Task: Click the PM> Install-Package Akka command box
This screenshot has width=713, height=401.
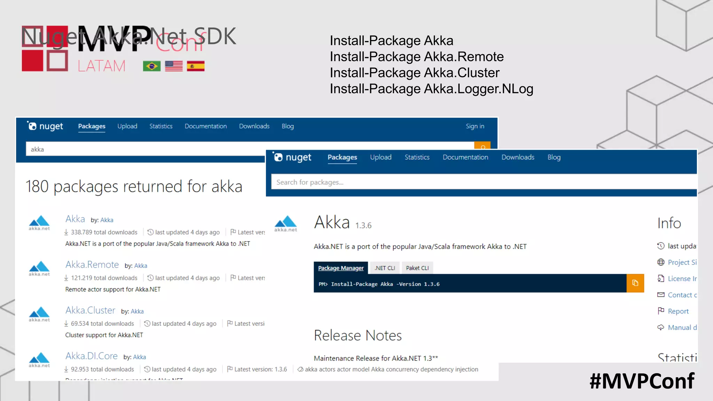Action: coord(470,283)
